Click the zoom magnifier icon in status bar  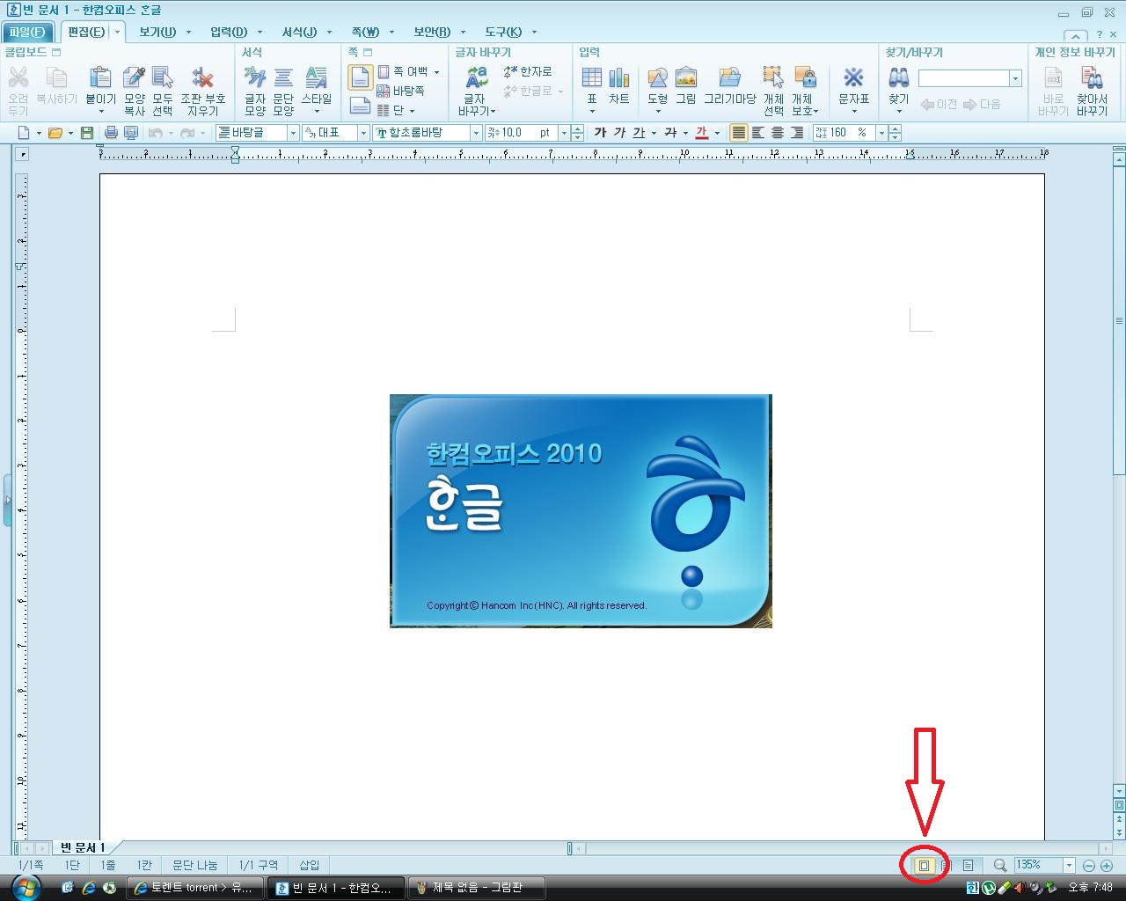[x=999, y=866]
